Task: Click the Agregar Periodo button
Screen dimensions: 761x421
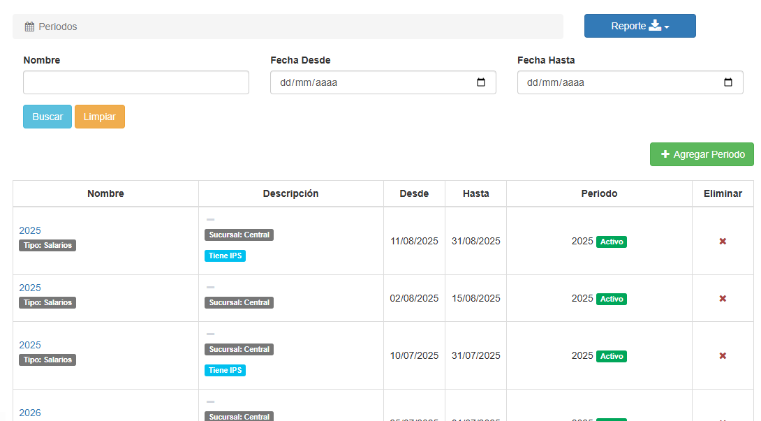Action: point(702,154)
